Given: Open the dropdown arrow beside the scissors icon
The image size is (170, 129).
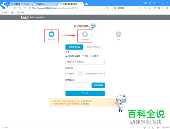Looking at the screenshot, I should [152, 8].
